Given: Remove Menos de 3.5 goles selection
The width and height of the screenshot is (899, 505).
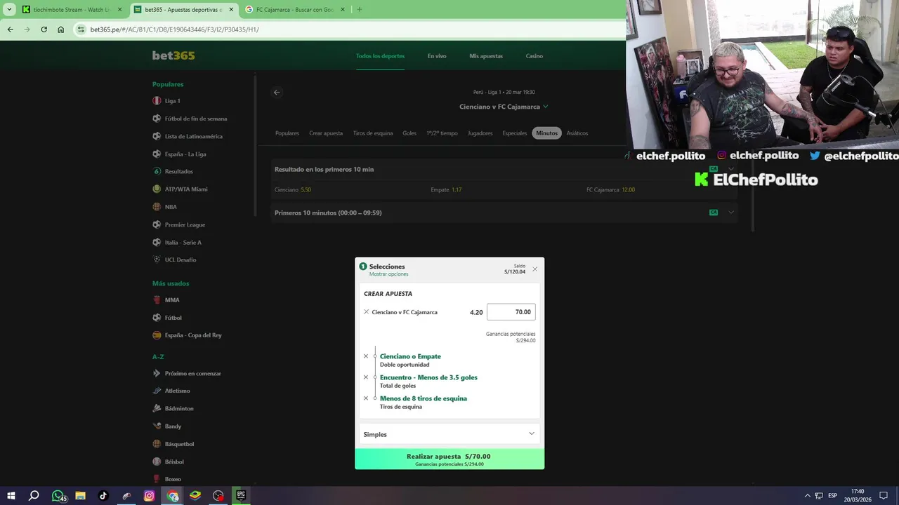Looking at the screenshot, I should [365, 377].
